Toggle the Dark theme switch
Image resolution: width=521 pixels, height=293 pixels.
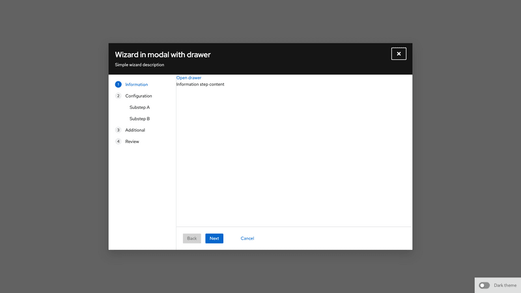484,285
